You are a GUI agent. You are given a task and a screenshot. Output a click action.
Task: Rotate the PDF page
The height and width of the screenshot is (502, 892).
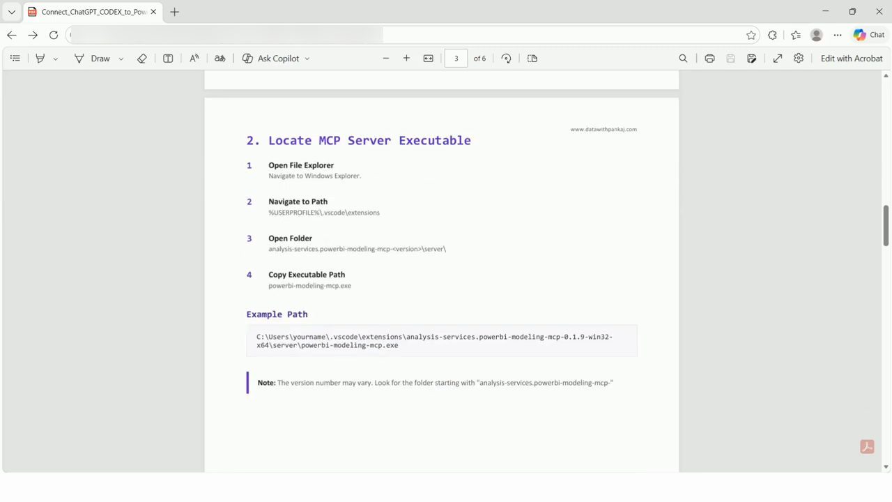[x=507, y=59]
